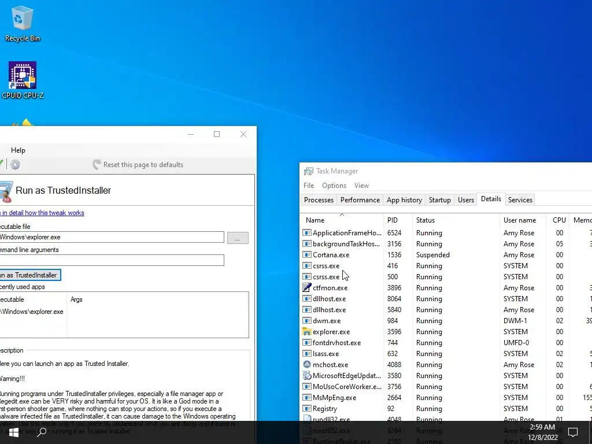The image size is (592, 444).
Task: Select the fontdrvhost.exe process icon
Action: [307, 342]
